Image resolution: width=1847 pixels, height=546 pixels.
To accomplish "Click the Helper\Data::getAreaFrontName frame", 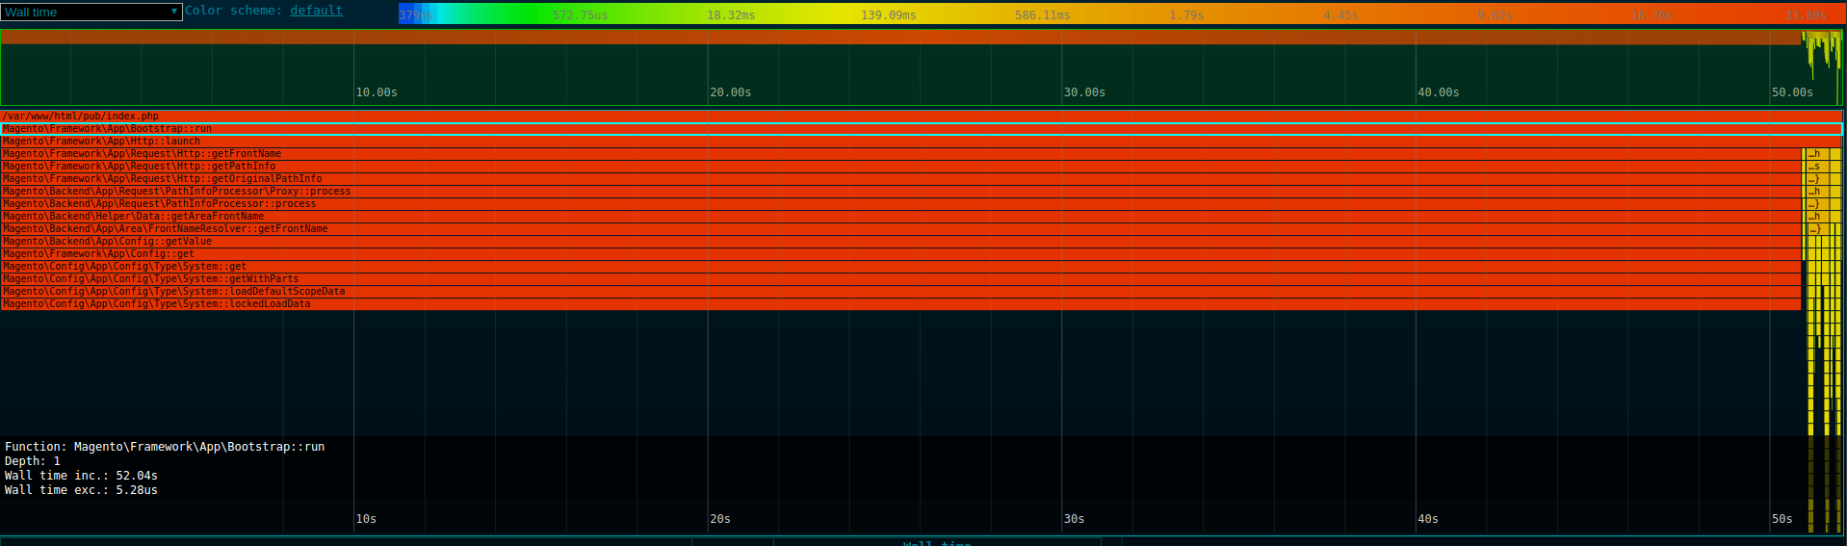I will click(x=900, y=217).
